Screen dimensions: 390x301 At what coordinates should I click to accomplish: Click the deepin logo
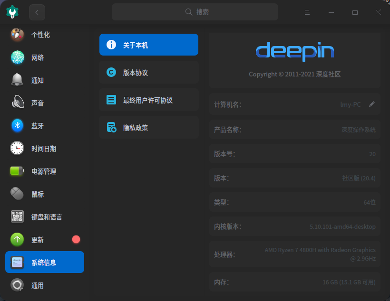click(x=295, y=51)
